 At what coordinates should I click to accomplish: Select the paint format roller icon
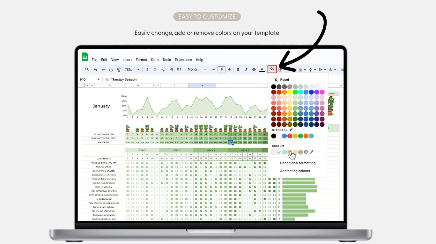(x=119, y=70)
